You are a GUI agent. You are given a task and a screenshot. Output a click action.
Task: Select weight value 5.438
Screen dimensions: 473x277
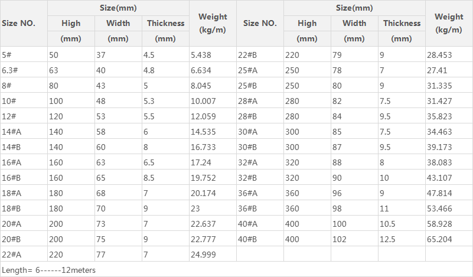tap(201, 54)
